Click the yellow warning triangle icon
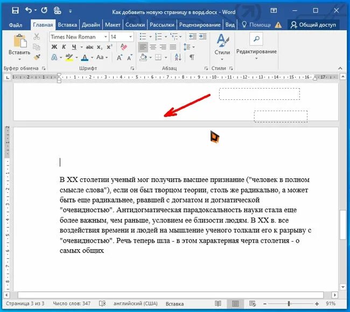The image size is (350, 312). click(278, 25)
